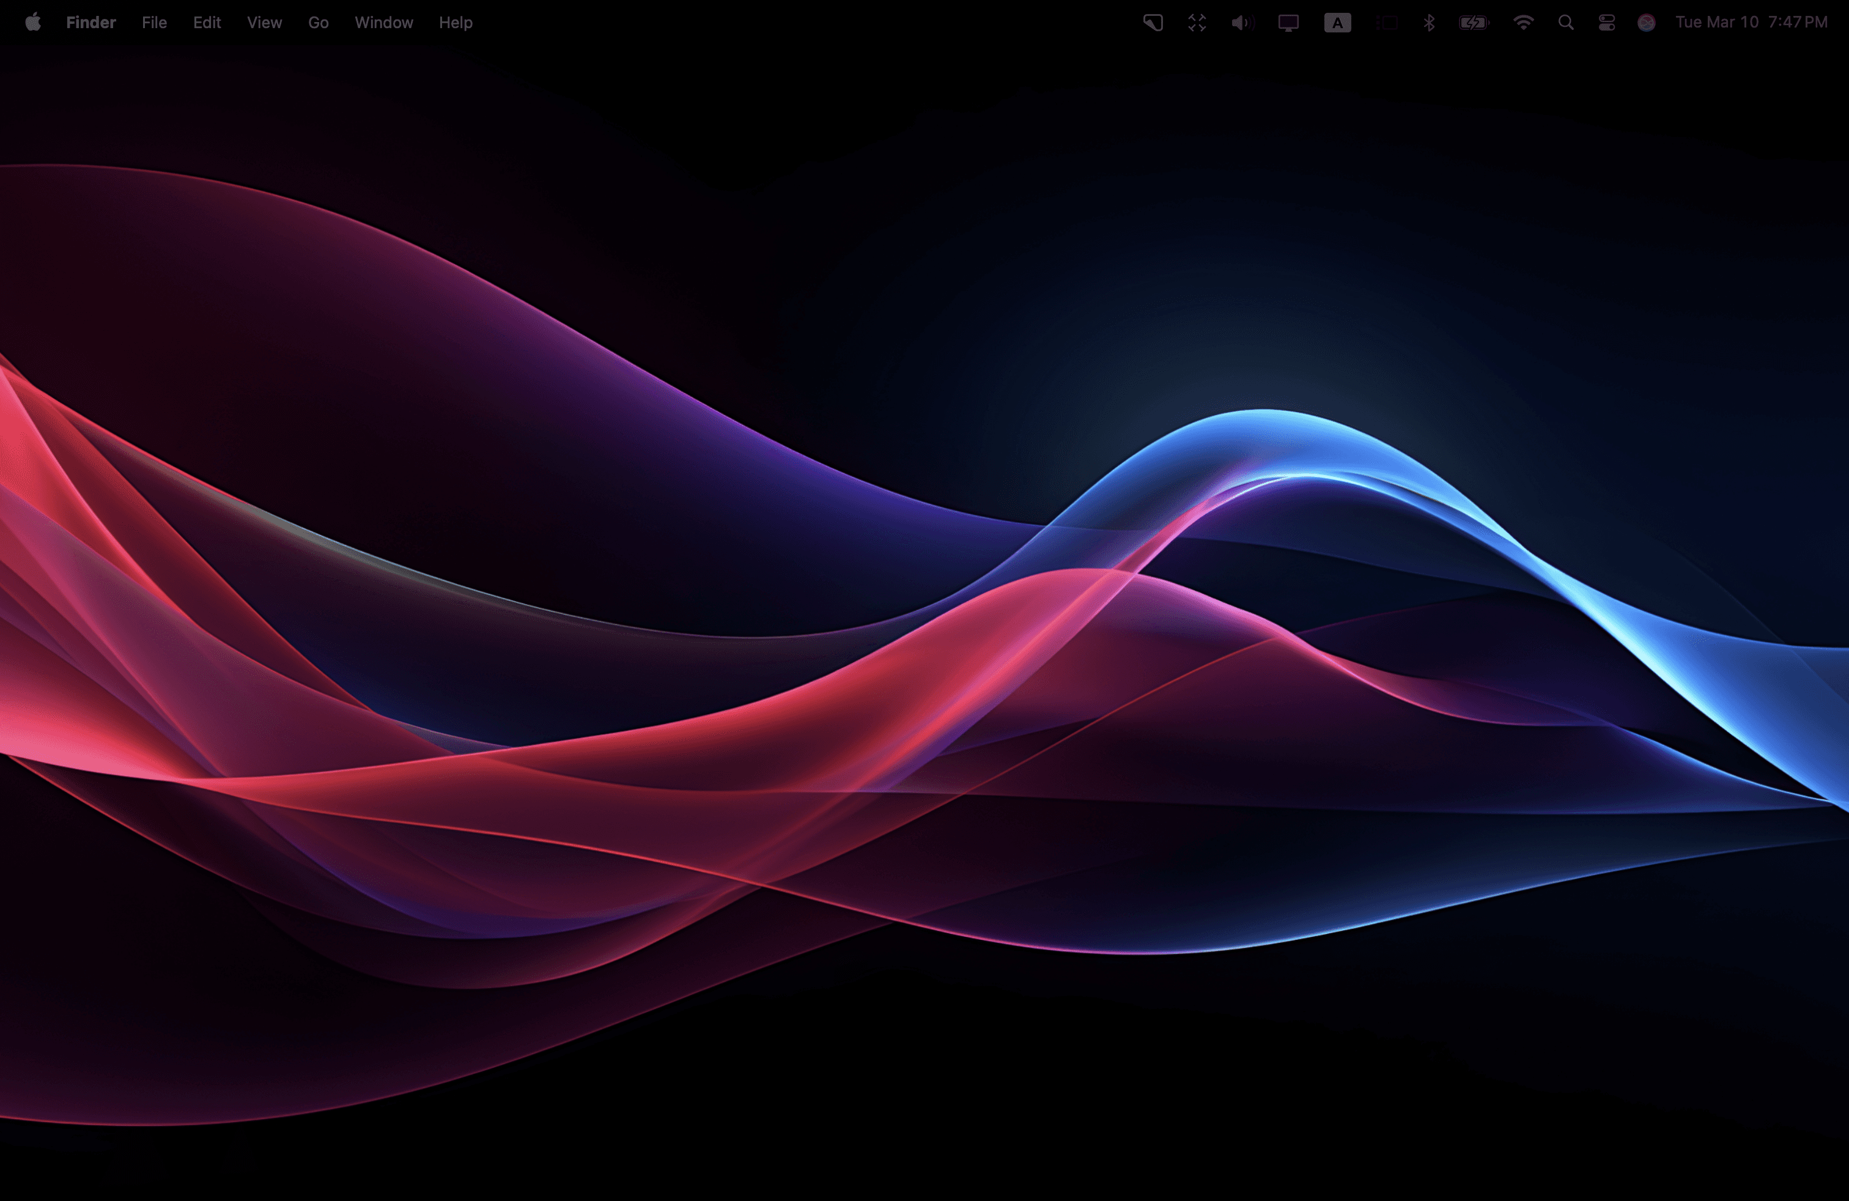1849x1201 pixels.
Task: Open the Go menu
Action: coord(318,23)
